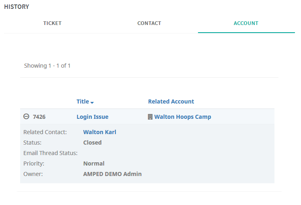Click the HISTORY section heading

click(x=16, y=7)
